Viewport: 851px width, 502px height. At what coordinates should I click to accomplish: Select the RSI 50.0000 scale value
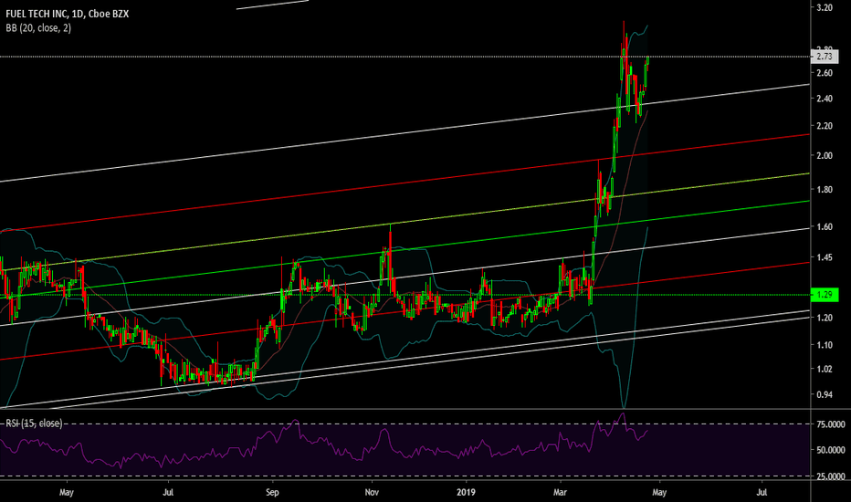831,450
